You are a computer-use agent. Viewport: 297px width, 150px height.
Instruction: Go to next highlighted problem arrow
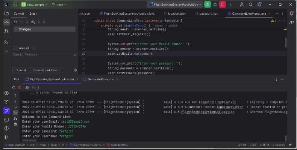point(284,21)
